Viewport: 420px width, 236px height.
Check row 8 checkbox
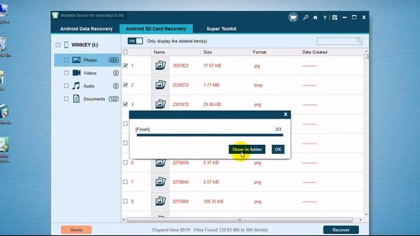[x=125, y=201]
